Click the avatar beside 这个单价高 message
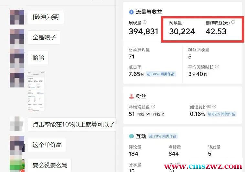 pyautogui.click(x=17, y=144)
